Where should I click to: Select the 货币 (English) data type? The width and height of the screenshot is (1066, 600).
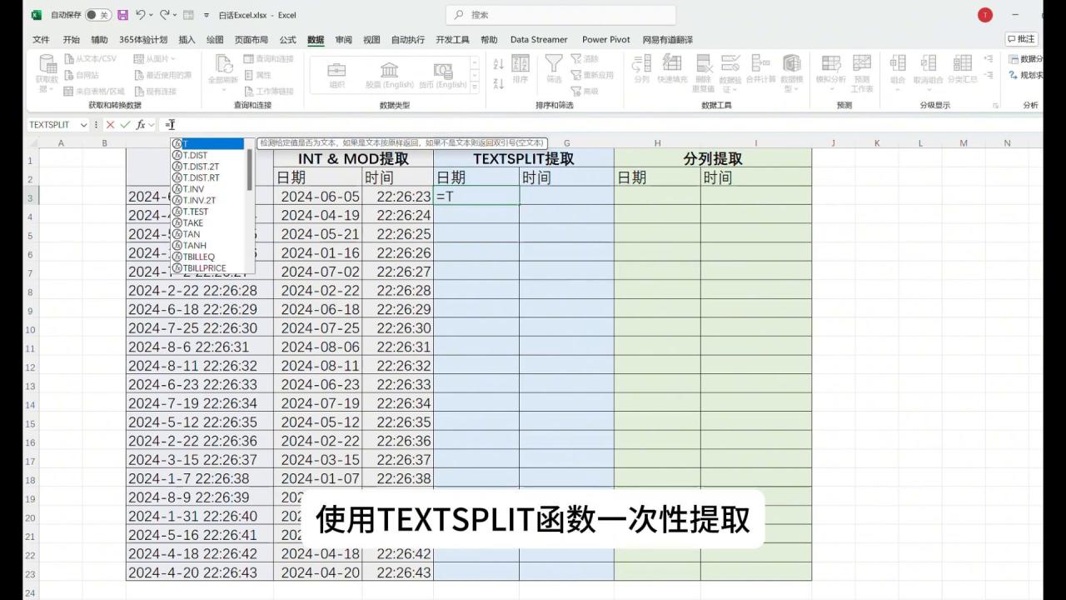(442, 75)
